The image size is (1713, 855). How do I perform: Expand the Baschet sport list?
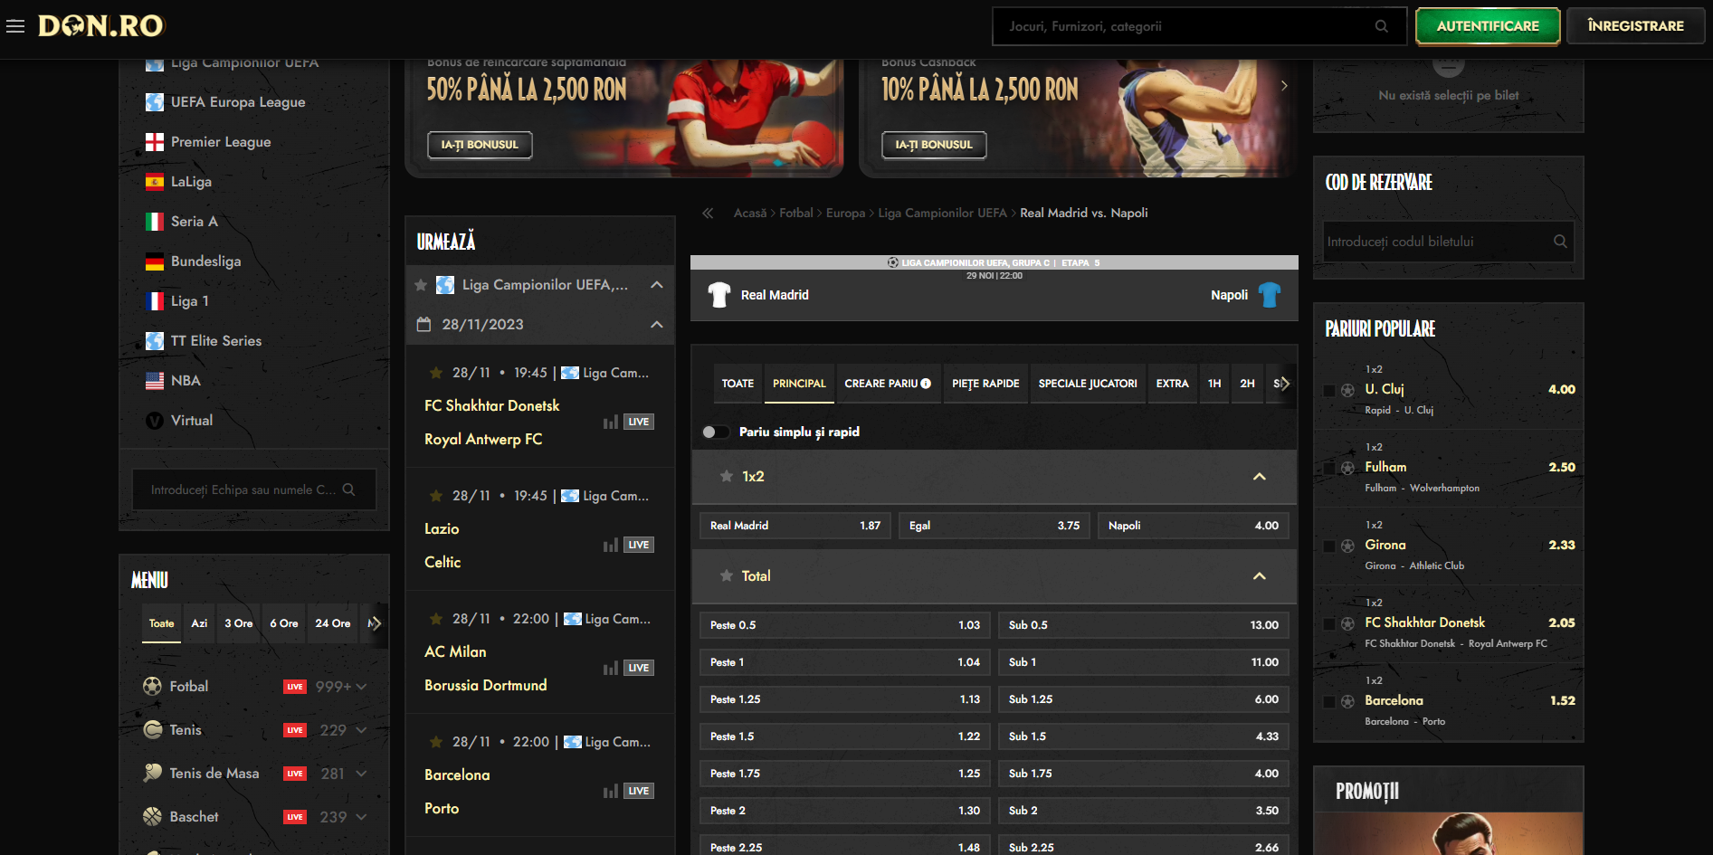pyautogui.click(x=362, y=817)
